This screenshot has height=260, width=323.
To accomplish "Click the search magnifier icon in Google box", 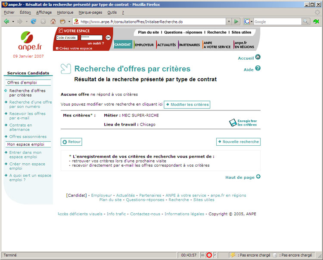I will (x=306, y=21).
